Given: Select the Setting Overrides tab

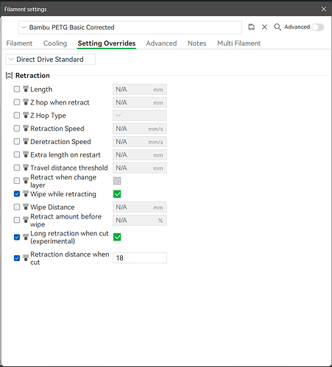Looking at the screenshot, I should tap(107, 43).
